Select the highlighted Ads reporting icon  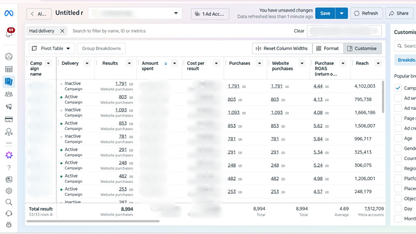pyautogui.click(x=9, y=82)
